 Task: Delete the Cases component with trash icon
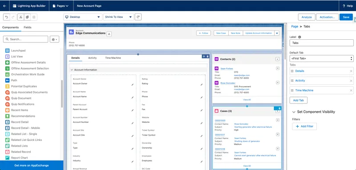279,108
